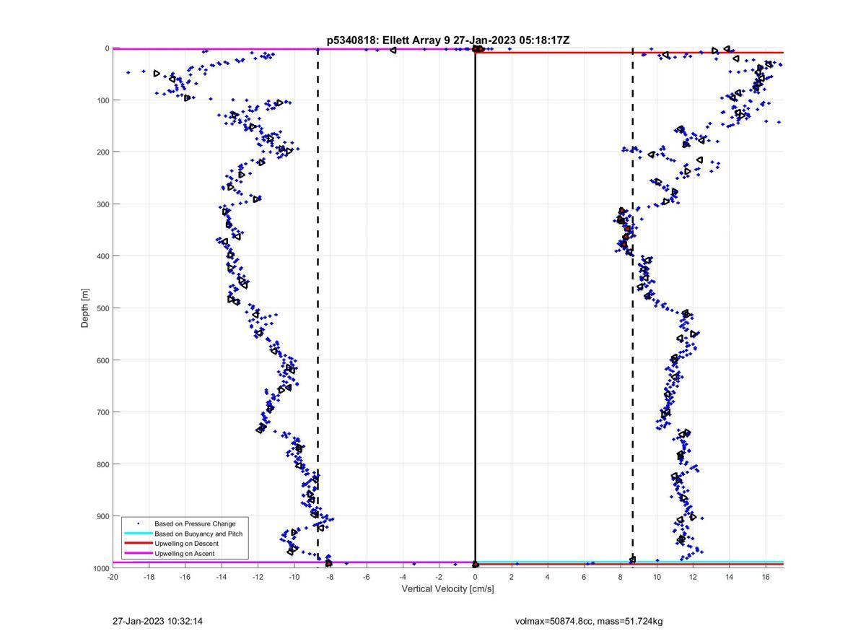
Task: Click the plot title p5340818 Ellett Array 9
Action: (x=448, y=40)
